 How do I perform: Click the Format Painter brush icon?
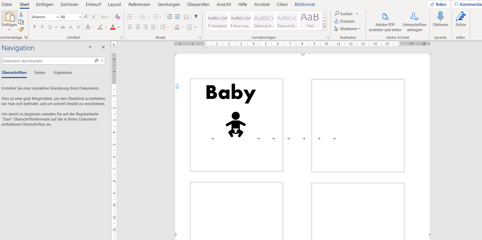tap(21, 29)
